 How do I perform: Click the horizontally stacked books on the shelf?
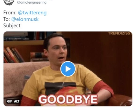coord(39,57)
